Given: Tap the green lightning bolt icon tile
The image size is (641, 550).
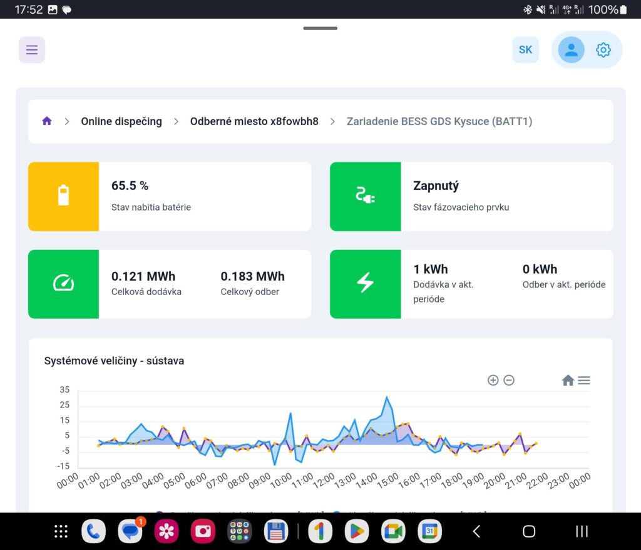Looking at the screenshot, I should click(x=365, y=284).
